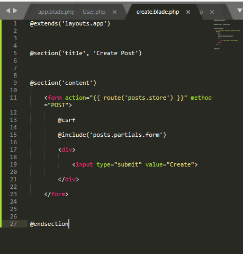Click line number 11 in gutter
Screen dimensions: 243x254
(13, 98)
